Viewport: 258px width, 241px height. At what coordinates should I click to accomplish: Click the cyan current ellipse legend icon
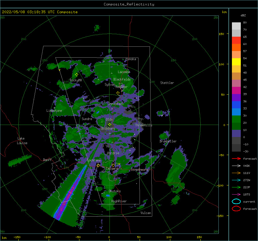[x=236, y=201]
